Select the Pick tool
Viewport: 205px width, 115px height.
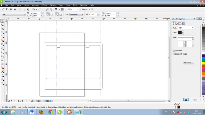coord(2,21)
